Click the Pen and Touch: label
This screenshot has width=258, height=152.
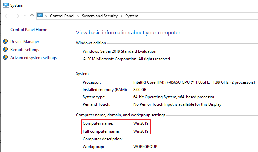[96, 104]
